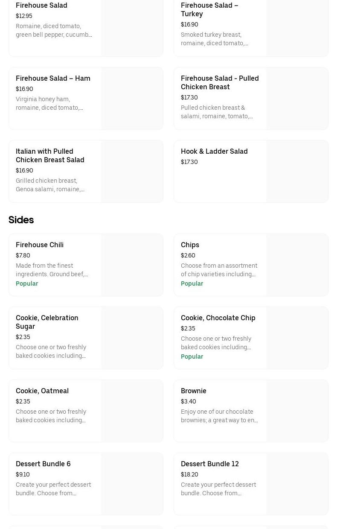Click the Firehouse Chili image placeholder

pos(132,265)
